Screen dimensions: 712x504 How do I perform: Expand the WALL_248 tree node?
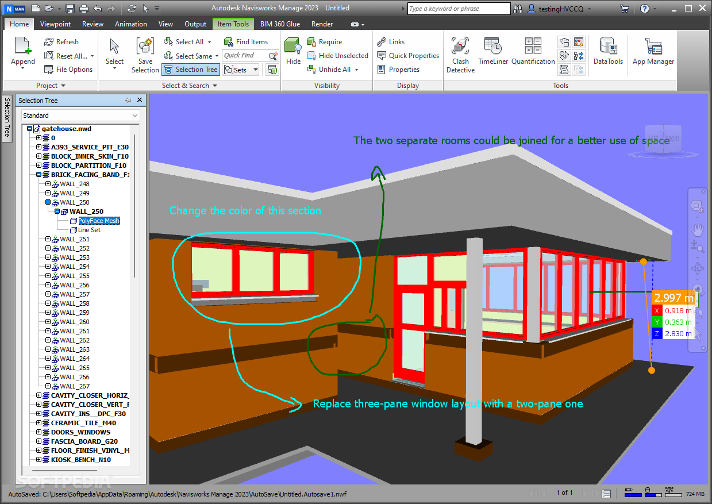(48, 184)
